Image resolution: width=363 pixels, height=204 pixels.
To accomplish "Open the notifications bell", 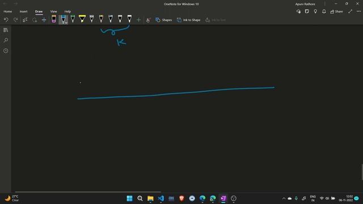I will pos(324,11).
